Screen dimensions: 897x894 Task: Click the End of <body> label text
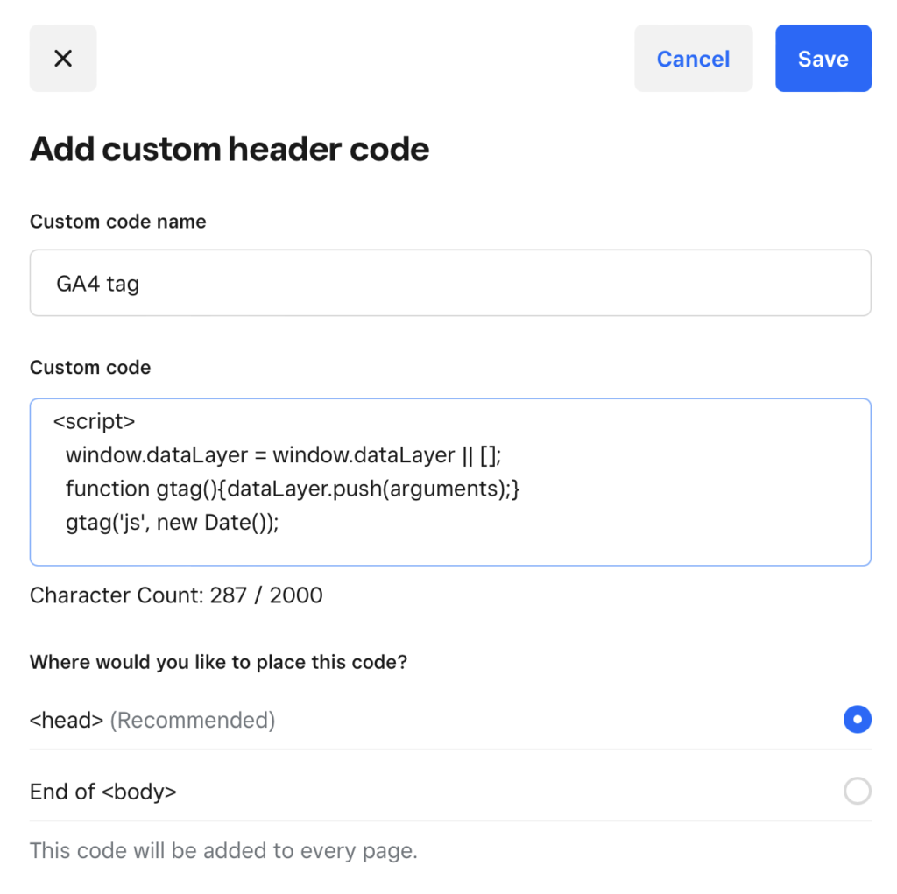pyautogui.click(x=103, y=792)
